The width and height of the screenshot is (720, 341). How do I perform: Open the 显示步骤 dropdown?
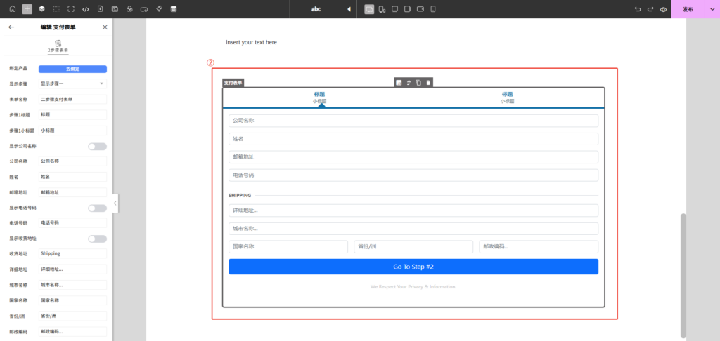[x=72, y=83]
